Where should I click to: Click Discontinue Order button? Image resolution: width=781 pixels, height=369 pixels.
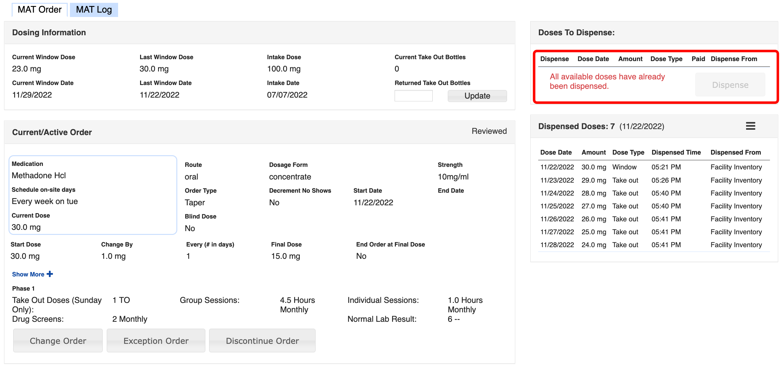[262, 341]
